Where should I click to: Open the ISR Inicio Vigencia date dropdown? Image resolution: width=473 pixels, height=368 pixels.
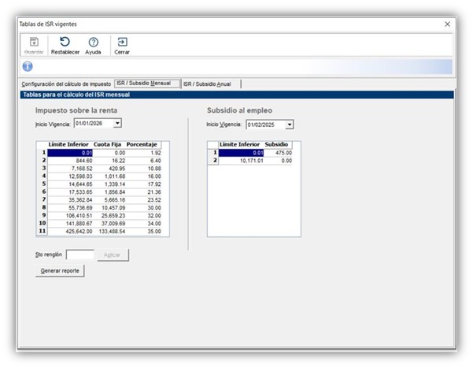click(x=117, y=124)
